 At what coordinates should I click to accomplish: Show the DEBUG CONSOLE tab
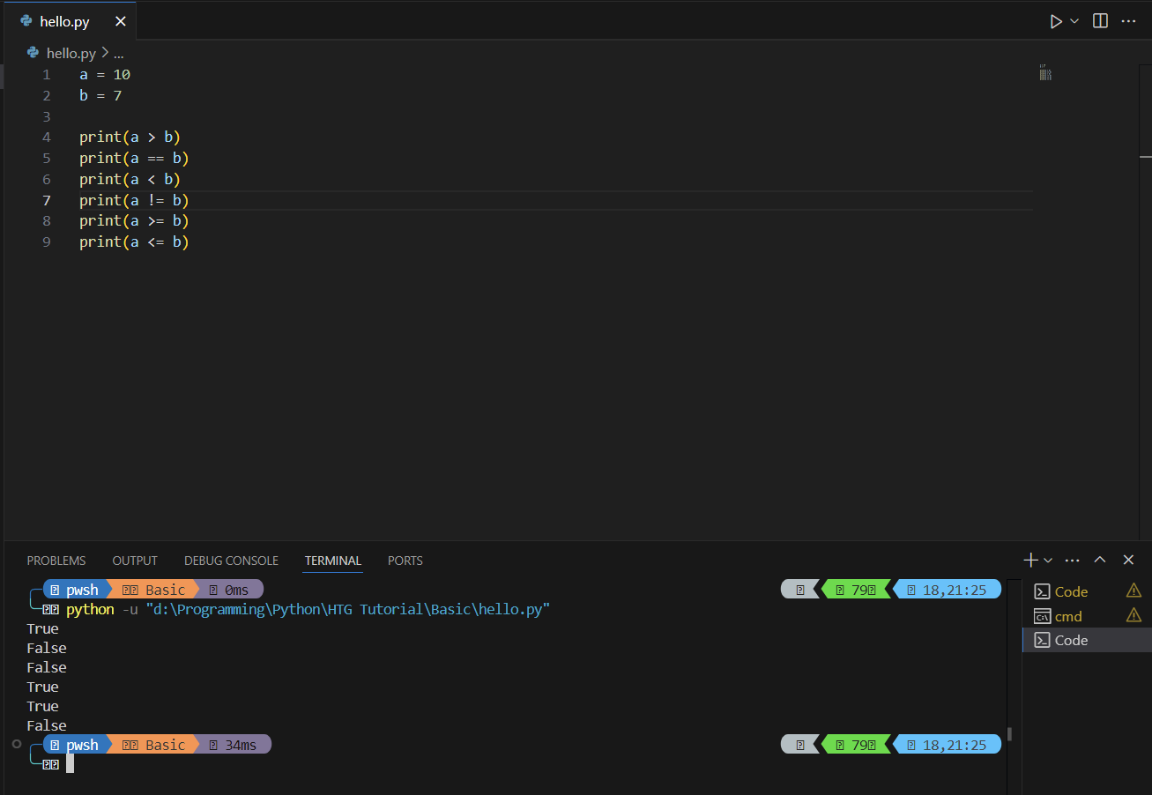coord(231,561)
